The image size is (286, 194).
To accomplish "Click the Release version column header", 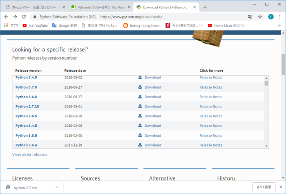I will (28, 70).
